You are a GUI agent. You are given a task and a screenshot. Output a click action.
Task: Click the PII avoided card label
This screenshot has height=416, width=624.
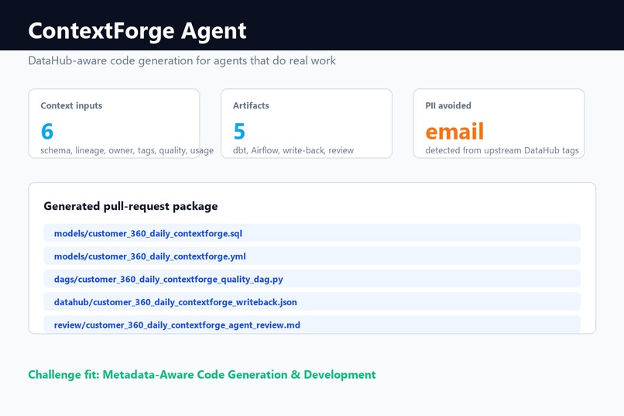pyautogui.click(x=448, y=105)
